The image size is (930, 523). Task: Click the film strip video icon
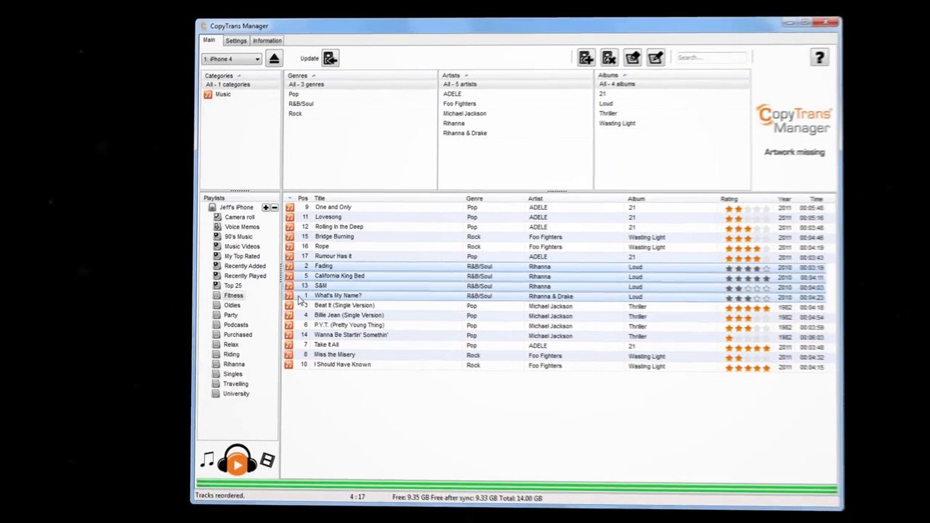[267, 460]
